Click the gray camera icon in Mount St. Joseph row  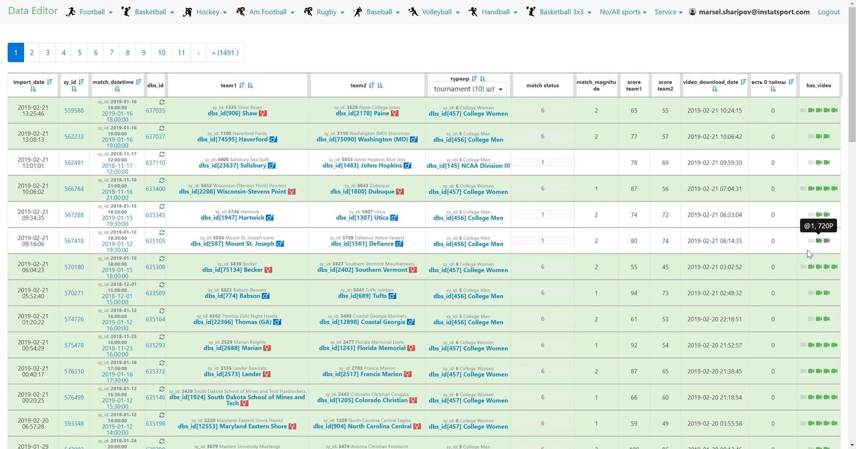pyautogui.click(x=827, y=241)
